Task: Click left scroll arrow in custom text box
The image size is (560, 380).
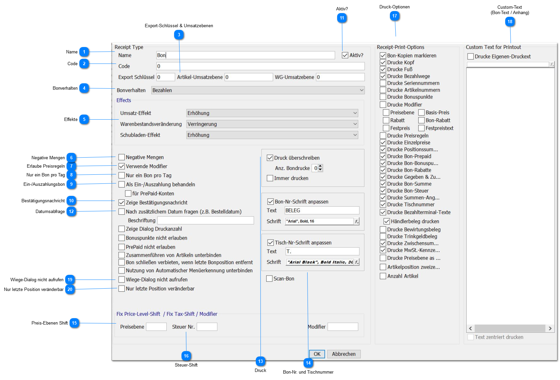Action: tap(471, 328)
